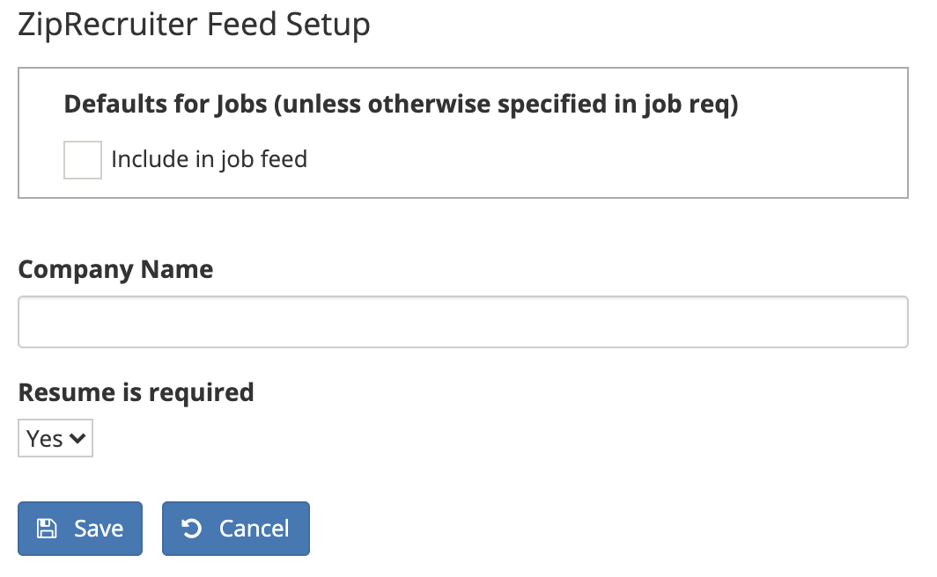Select the "Yes" value in resume selector
937x577 pixels.
(44, 439)
